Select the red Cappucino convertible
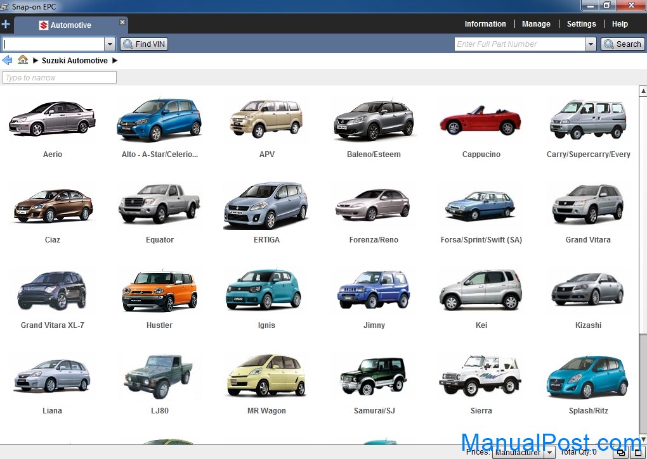 [x=481, y=120]
